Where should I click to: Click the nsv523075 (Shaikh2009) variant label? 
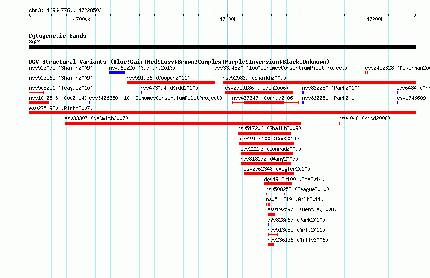[61, 68]
